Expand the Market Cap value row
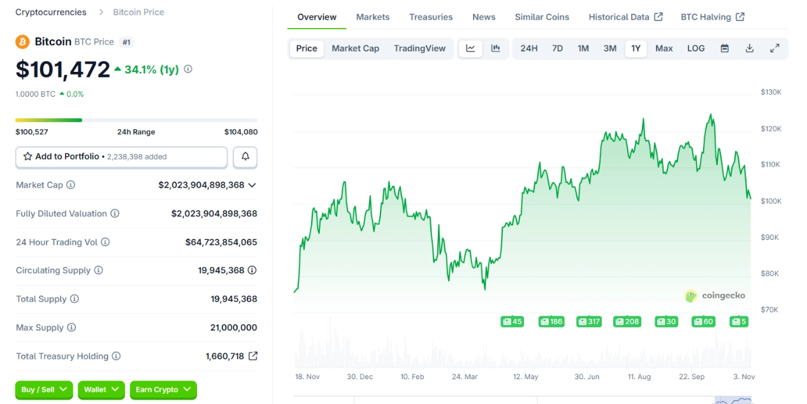 pos(252,185)
